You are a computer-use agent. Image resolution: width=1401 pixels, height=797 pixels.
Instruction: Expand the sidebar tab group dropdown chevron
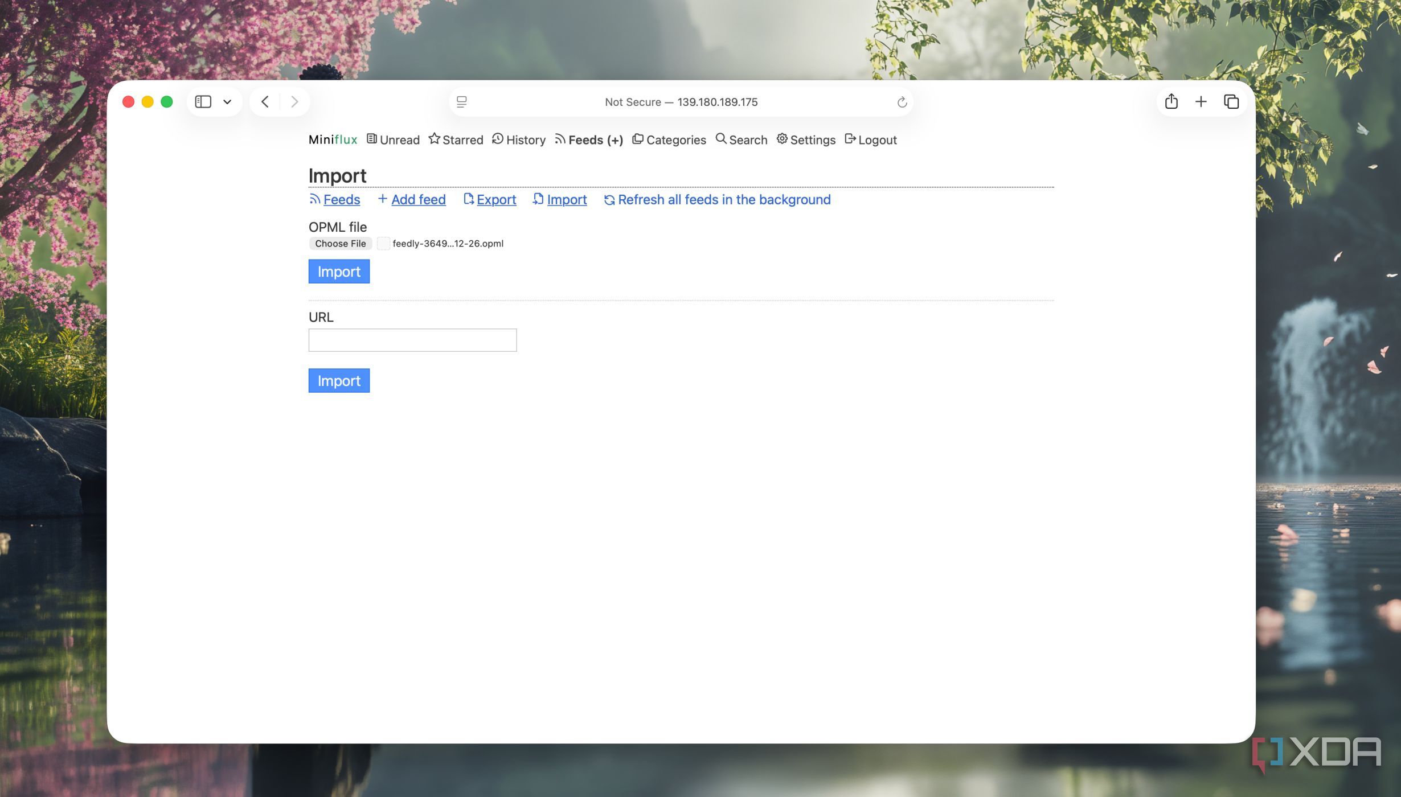[227, 102]
